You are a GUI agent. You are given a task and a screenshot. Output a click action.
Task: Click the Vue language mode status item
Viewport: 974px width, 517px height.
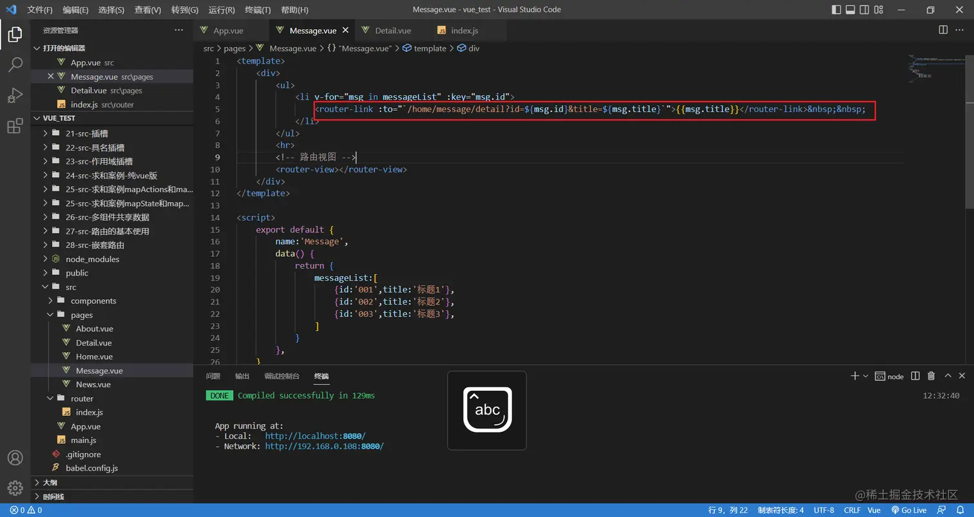point(874,511)
